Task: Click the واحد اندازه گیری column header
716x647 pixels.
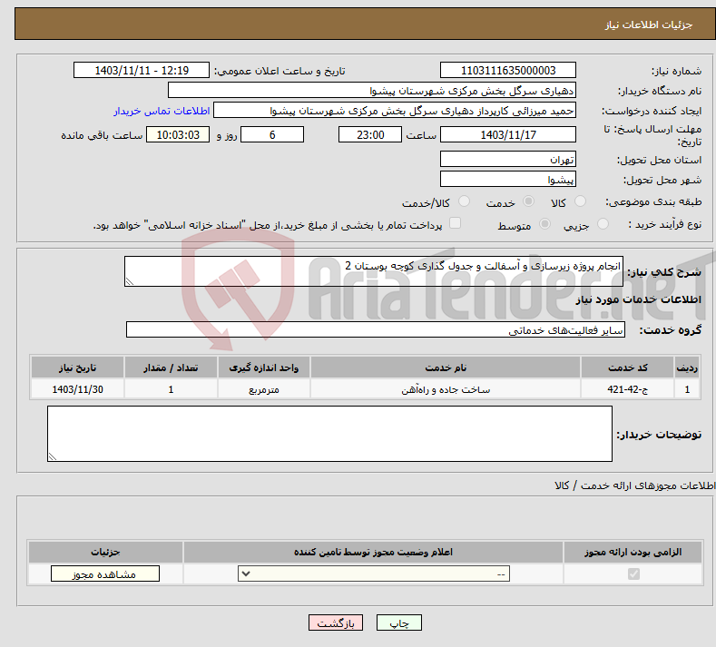Action: pos(264,368)
